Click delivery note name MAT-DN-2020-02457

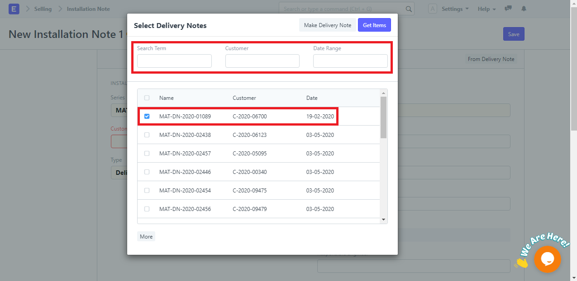coord(185,154)
